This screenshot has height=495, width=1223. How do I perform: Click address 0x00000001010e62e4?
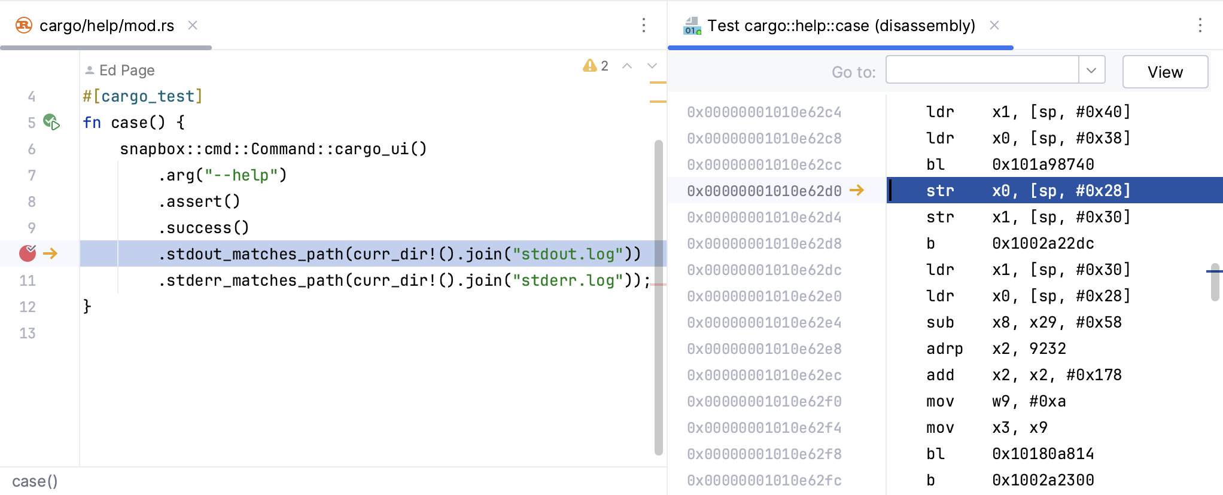764,322
